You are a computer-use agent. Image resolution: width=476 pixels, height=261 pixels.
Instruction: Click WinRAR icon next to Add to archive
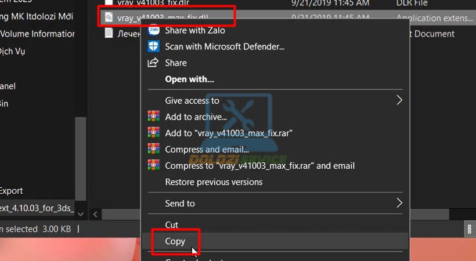pyautogui.click(x=154, y=117)
